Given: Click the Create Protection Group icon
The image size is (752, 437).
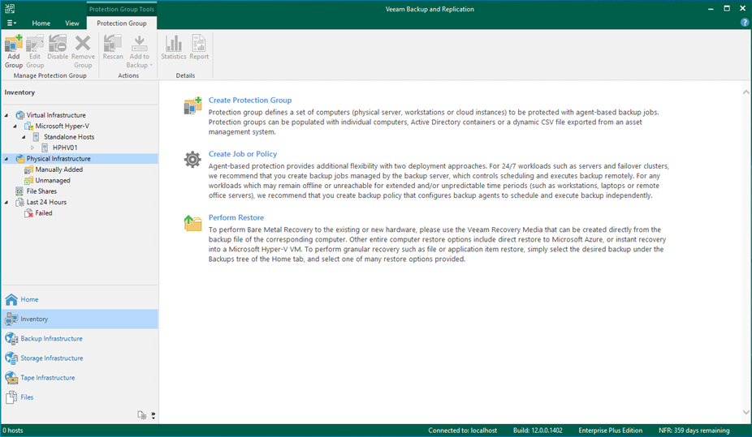Looking at the screenshot, I should 192,105.
